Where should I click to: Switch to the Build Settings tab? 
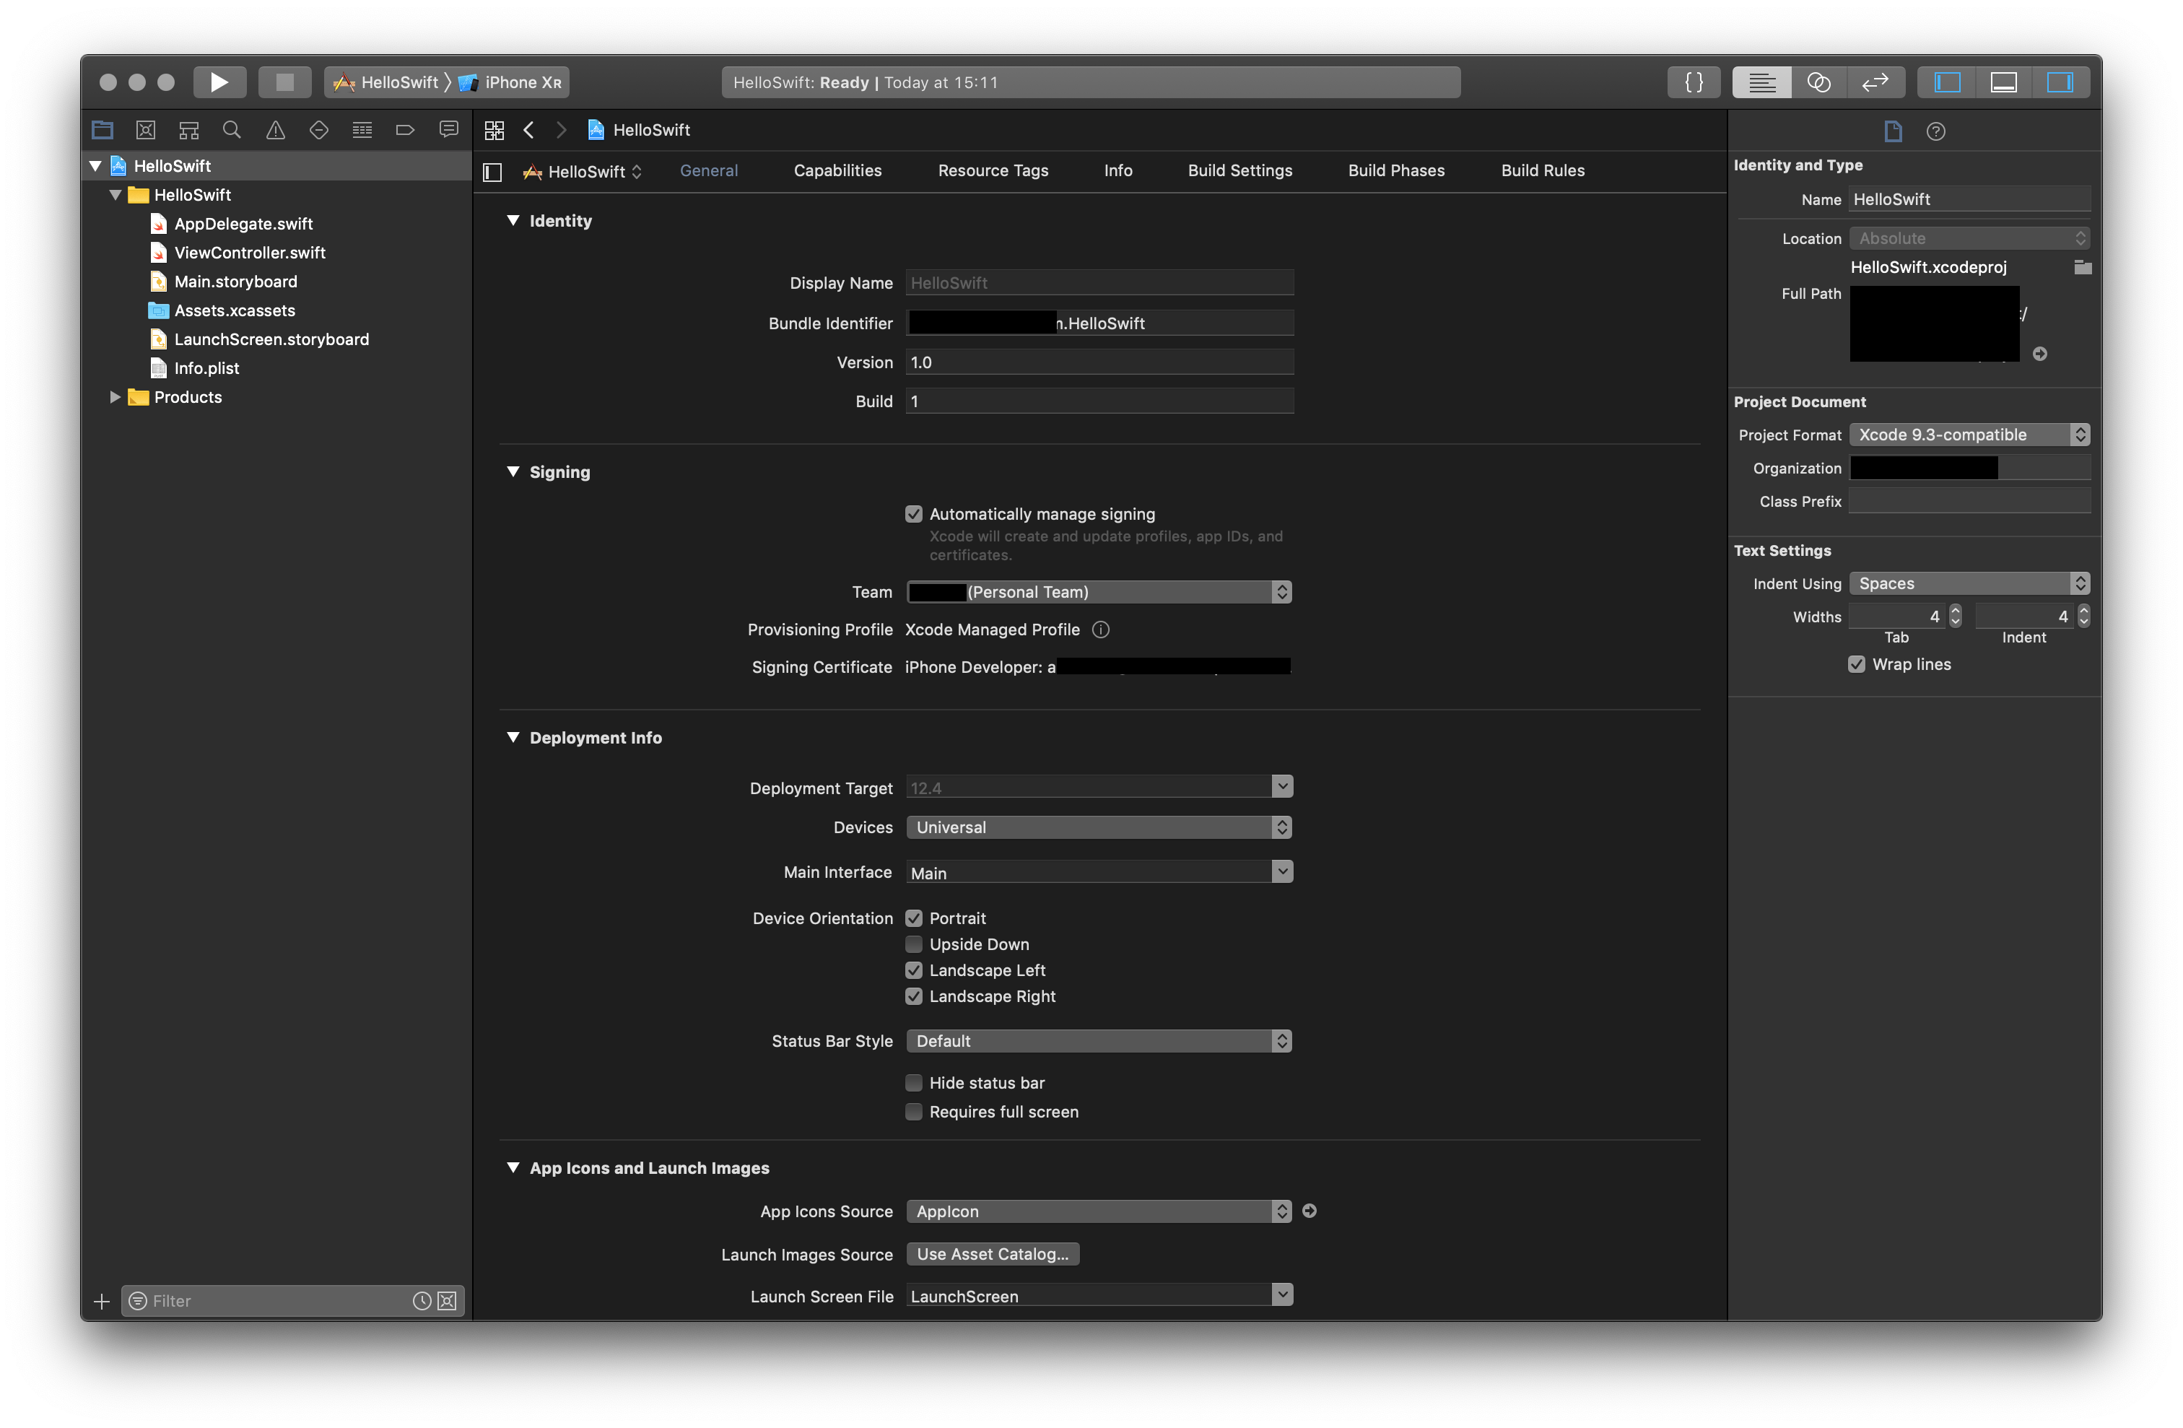1239,170
